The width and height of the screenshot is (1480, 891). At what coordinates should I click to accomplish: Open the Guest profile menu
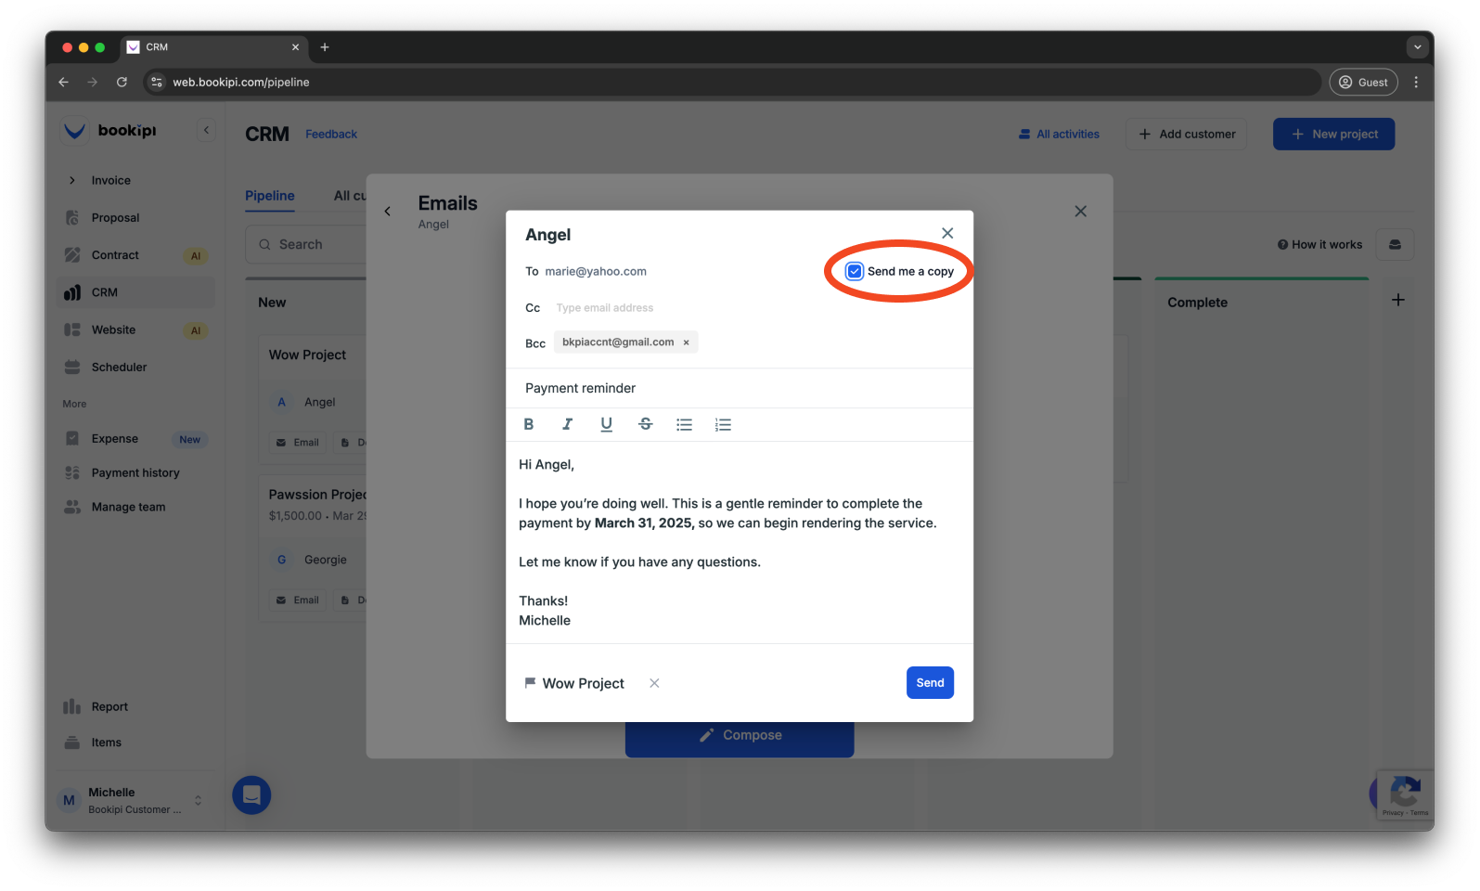coord(1363,82)
